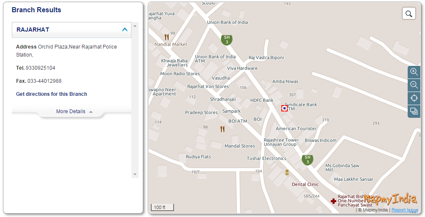
Task: Open the map search magnifier button
Action: tap(409, 14)
